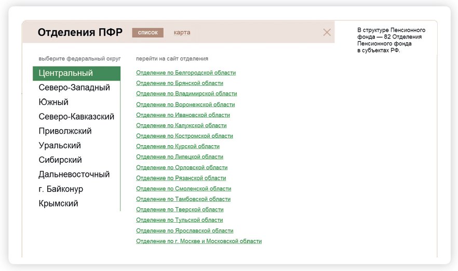Open Отделение по Тамбовской области link
The image size is (458, 271).
(183, 199)
